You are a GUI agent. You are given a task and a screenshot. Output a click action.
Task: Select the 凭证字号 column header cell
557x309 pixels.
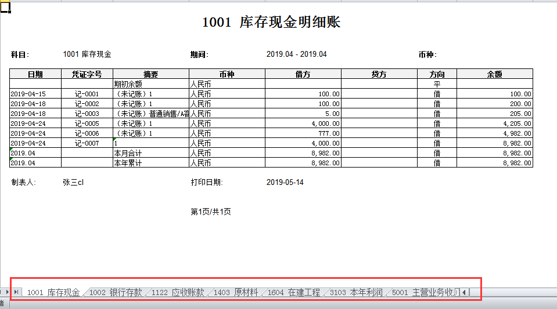pyautogui.click(x=87, y=74)
